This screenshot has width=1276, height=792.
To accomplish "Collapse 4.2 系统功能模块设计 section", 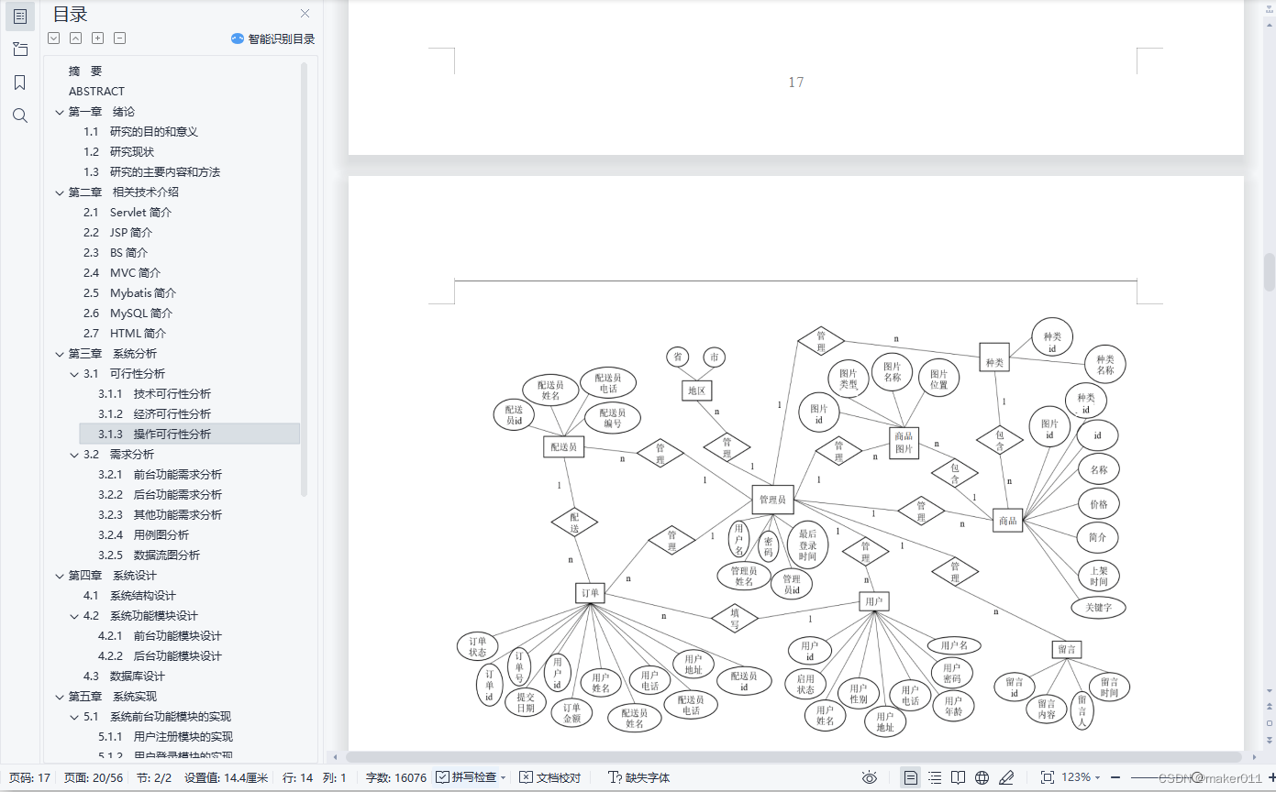I will click(74, 616).
